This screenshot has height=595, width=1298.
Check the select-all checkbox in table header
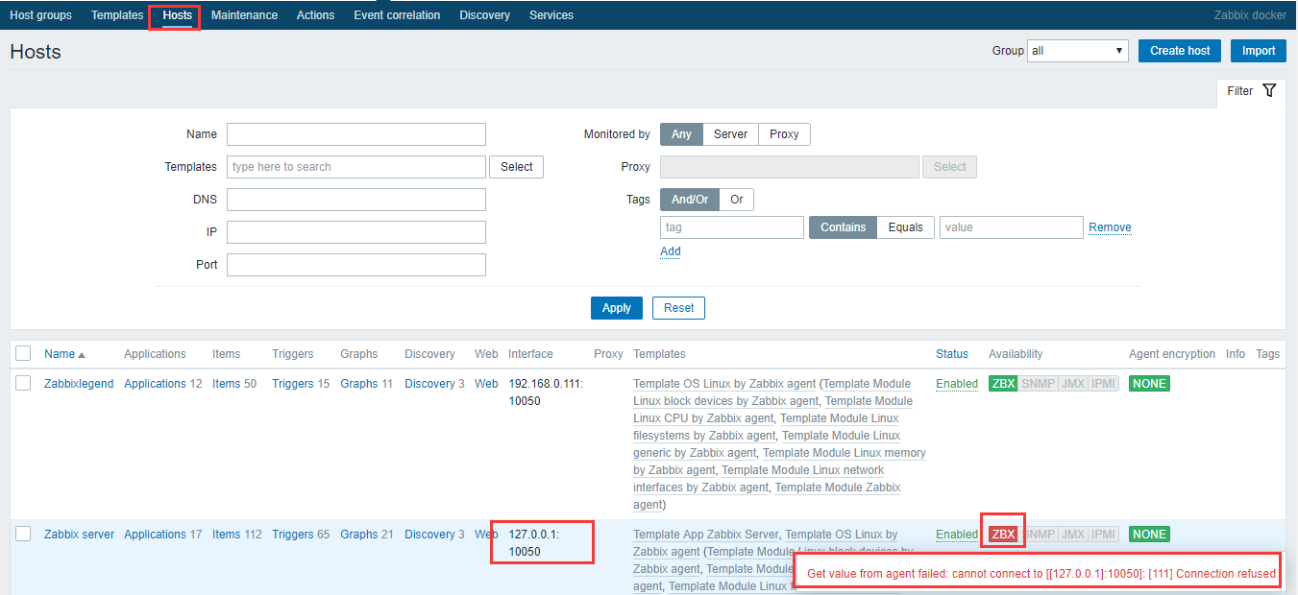click(24, 353)
